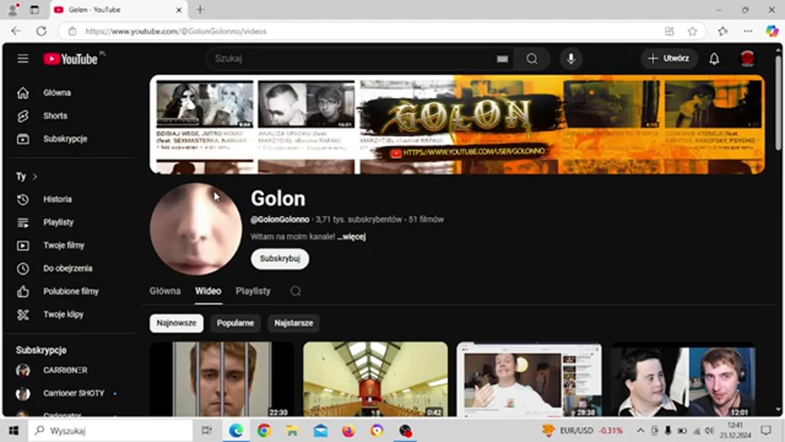Image resolution: width=785 pixels, height=442 pixels.
Task: Search within channel using magnifier icon
Action: (296, 291)
